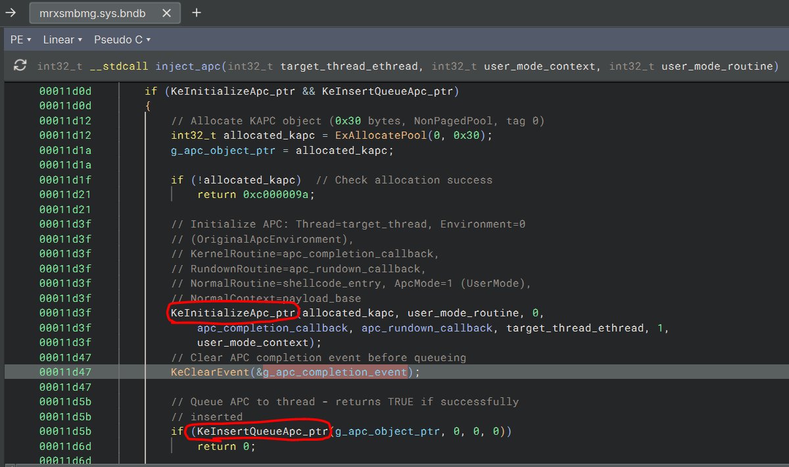The height and width of the screenshot is (467, 789).
Task: Open the Linear view dropdown
Action: pos(62,39)
